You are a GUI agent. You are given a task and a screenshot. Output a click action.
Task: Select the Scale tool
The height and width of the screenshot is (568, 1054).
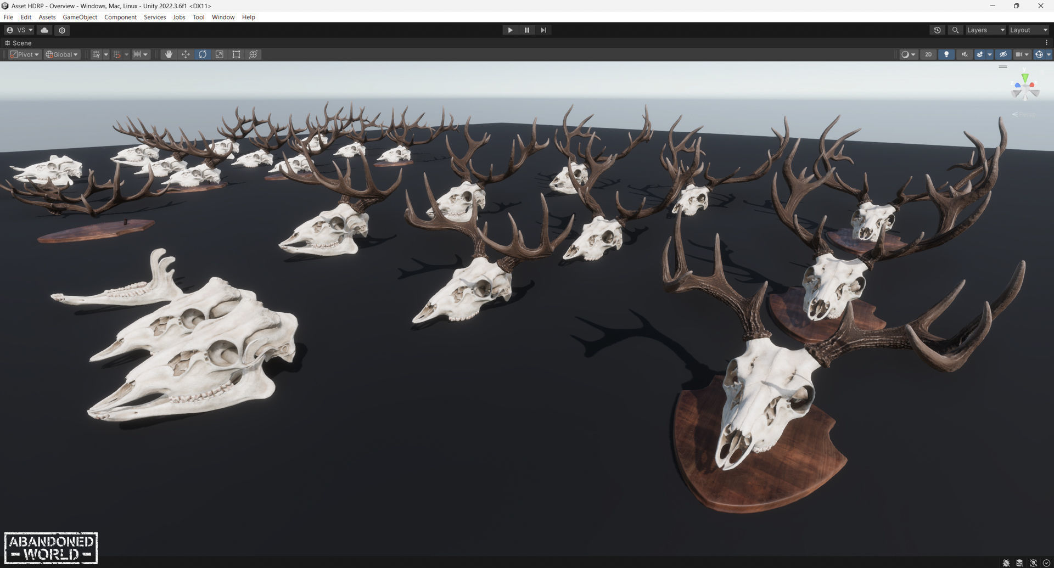coord(220,54)
